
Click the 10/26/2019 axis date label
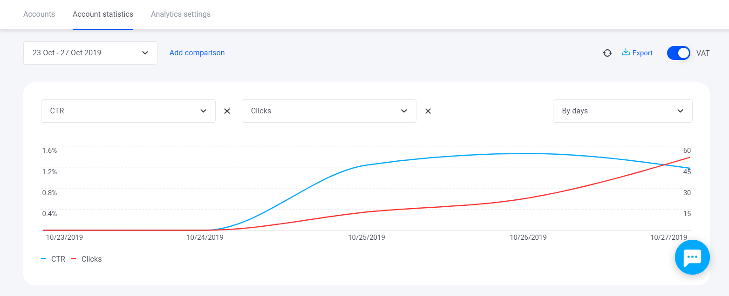click(x=528, y=237)
